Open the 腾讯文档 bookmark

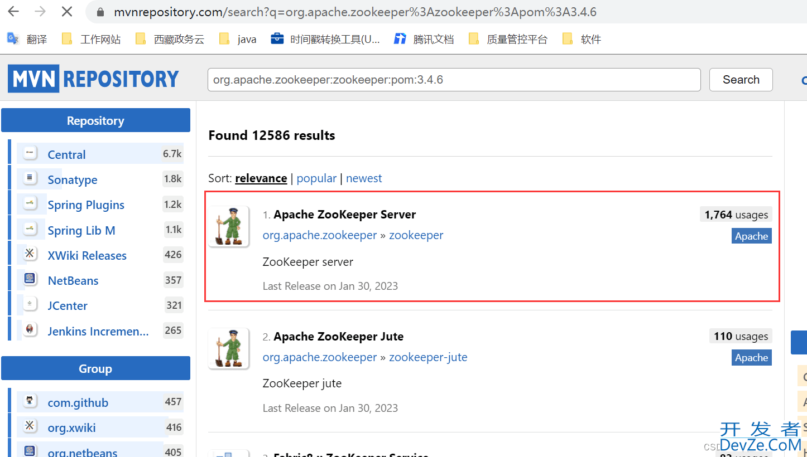coord(424,39)
